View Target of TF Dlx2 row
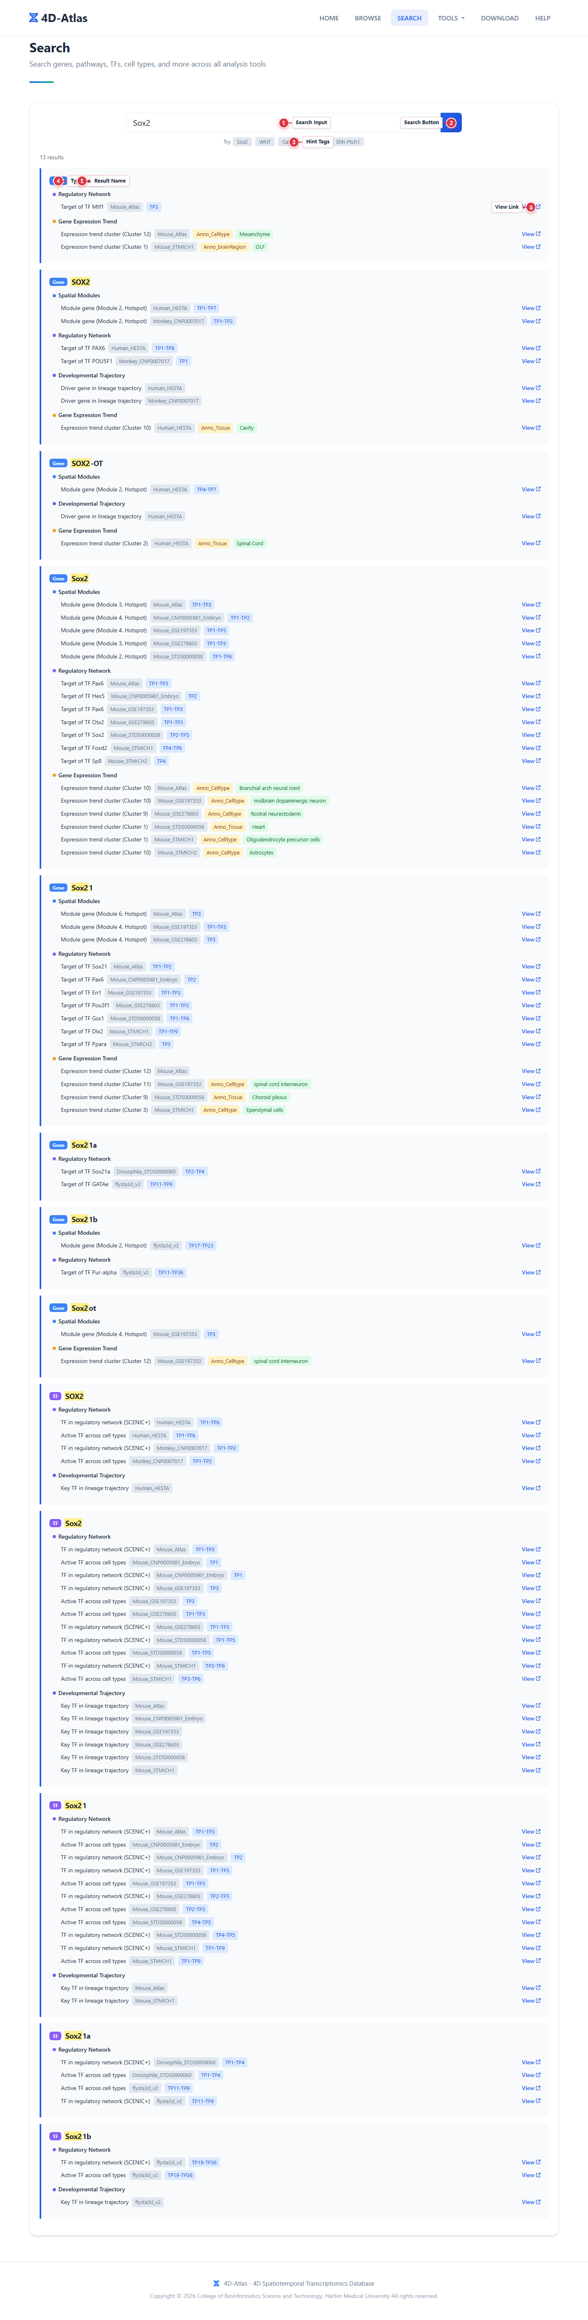 [530, 1031]
